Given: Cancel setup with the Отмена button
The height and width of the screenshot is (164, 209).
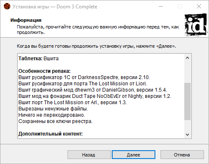Looking at the screenshot, I should [182, 155].
